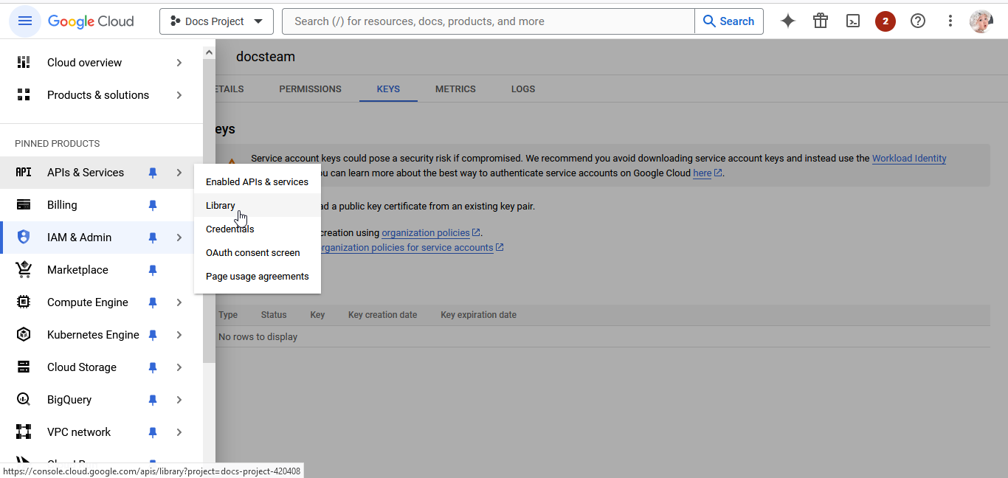
Task: Click the Cloud Storage icon
Action: click(24, 367)
